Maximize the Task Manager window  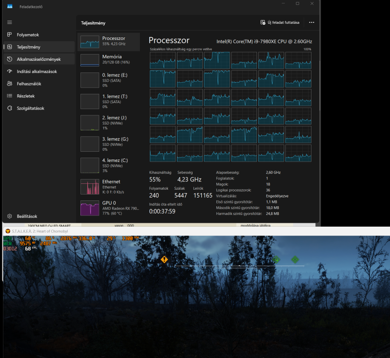(297, 3)
